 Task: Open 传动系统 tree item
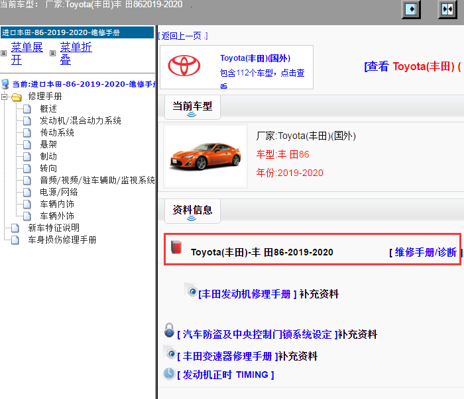pyautogui.click(x=57, y=132)
